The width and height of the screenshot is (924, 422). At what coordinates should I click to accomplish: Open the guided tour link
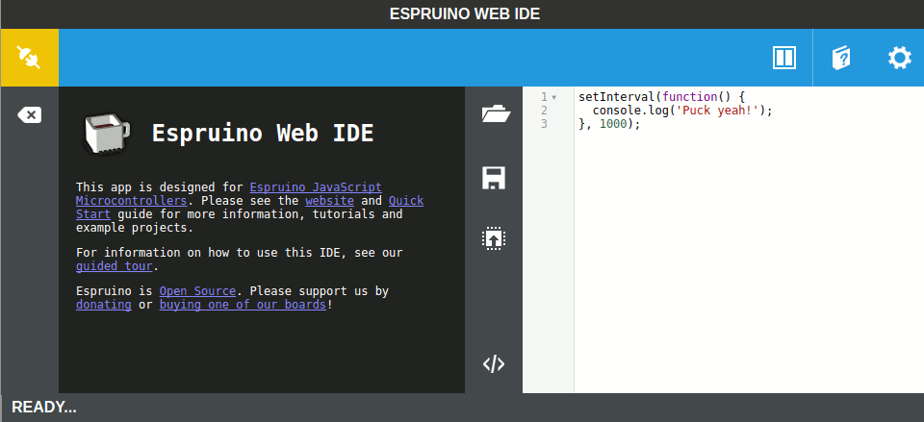(x=114, y=266)
